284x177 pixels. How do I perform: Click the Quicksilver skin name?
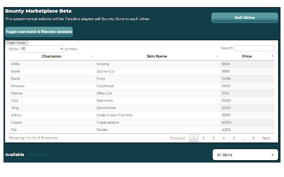tap(106, 108)
